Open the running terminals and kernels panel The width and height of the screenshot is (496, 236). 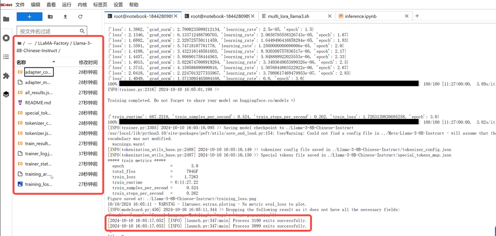(6, 38)
